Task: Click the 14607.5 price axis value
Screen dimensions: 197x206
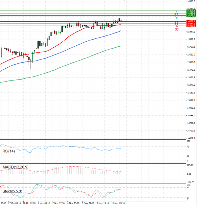Action: 191,138
